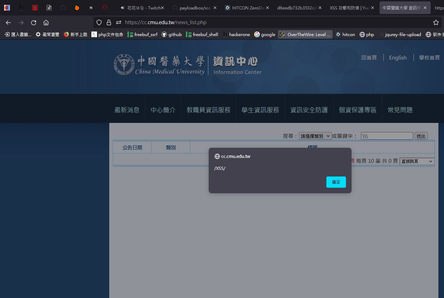Open the 匯入書籤 bookmark item
This screenshot has height=298, width=444.
click(x=18, y=34)
